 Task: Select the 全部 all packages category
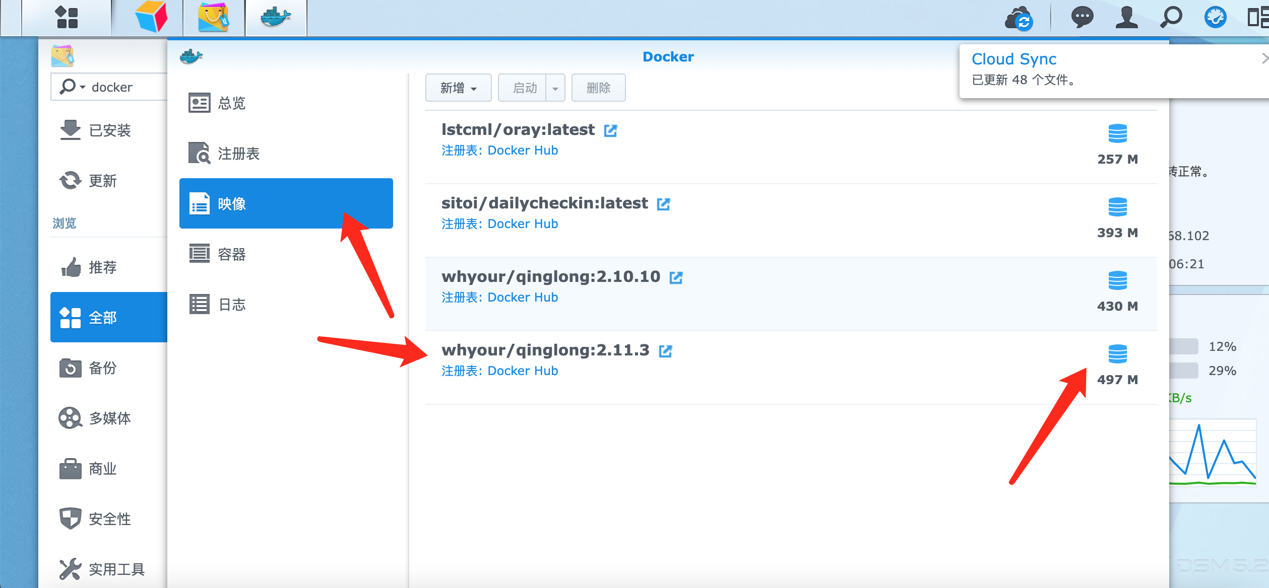109,317
